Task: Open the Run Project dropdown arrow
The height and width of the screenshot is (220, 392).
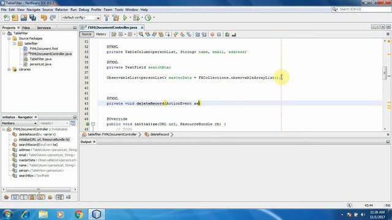Action: (130, 18)
